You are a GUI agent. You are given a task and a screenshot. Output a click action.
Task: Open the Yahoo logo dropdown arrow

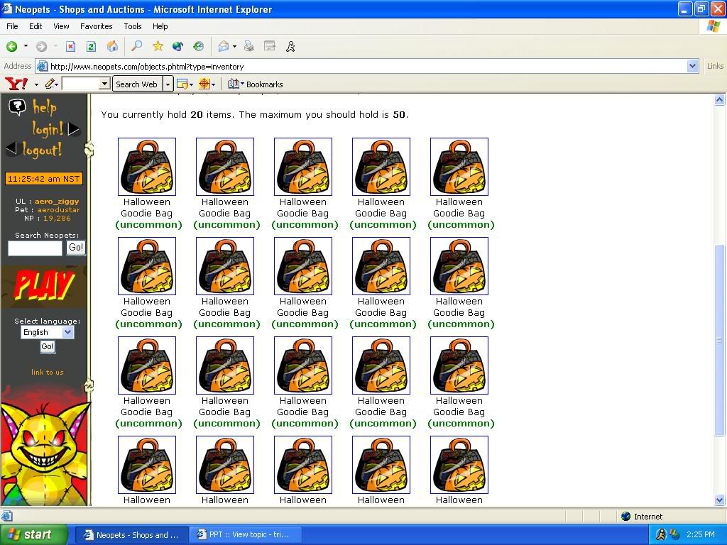[36, 84]
